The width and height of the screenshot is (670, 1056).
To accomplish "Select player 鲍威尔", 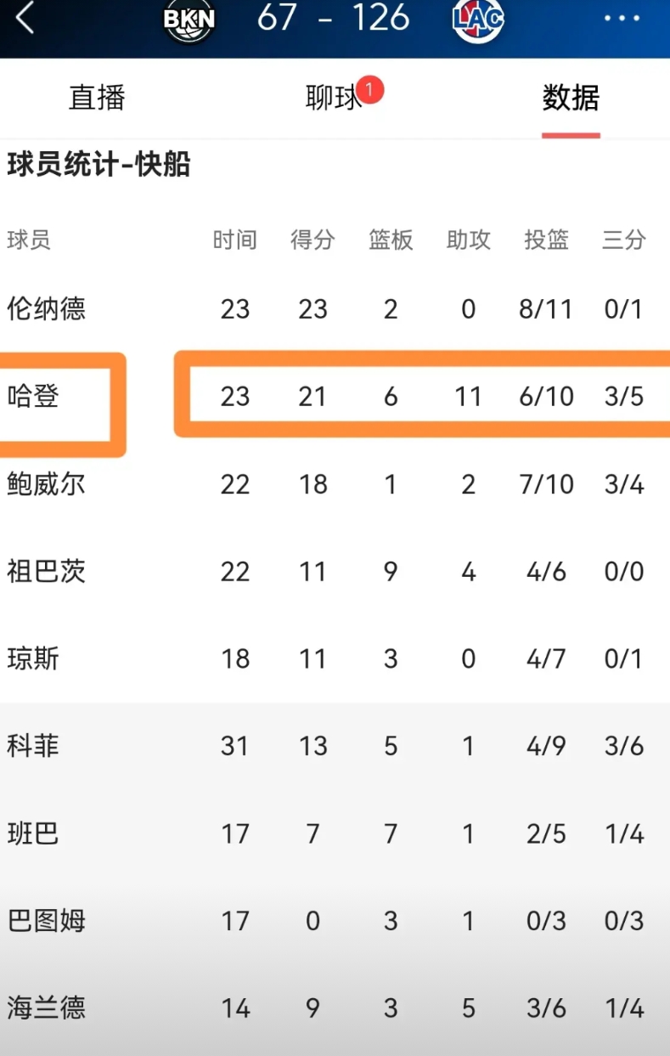I will click(x=47, y=484).
